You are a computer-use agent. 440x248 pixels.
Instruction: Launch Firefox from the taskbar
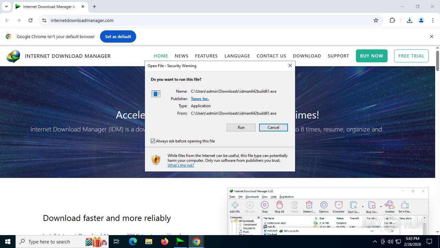tap(165, 242)
